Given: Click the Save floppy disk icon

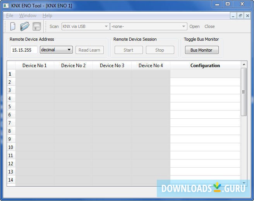Looking at the screenshot, I should click(37, 26).
